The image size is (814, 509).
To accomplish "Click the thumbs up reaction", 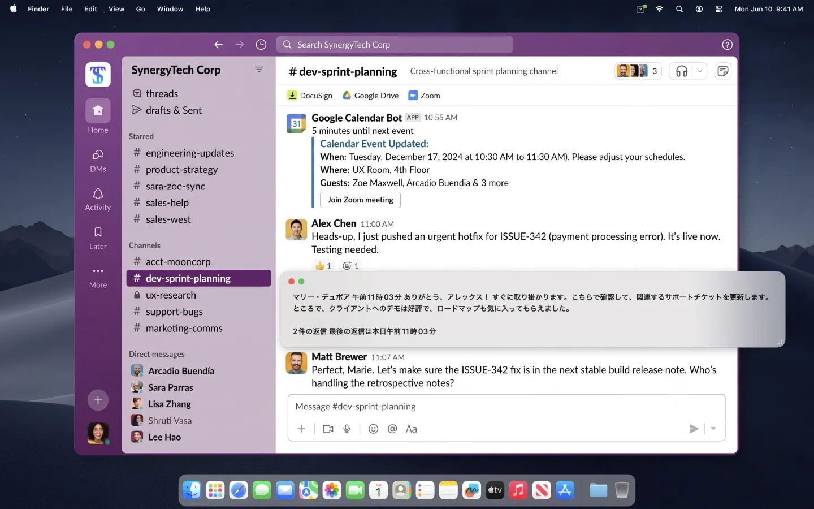I will 323,265.
